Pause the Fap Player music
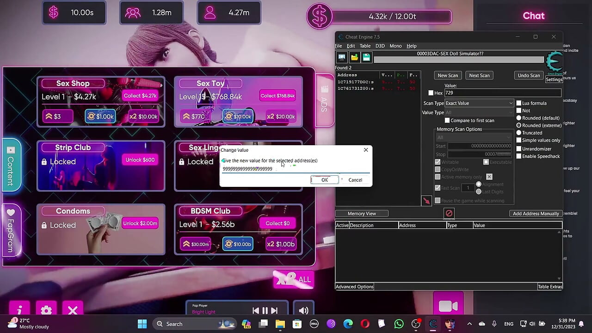 [265, 311]
